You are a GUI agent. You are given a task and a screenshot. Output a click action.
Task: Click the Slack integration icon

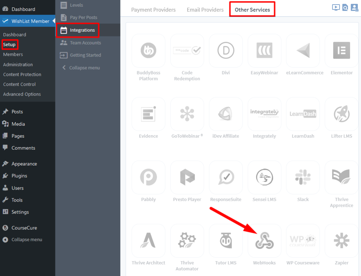[303, 178]
